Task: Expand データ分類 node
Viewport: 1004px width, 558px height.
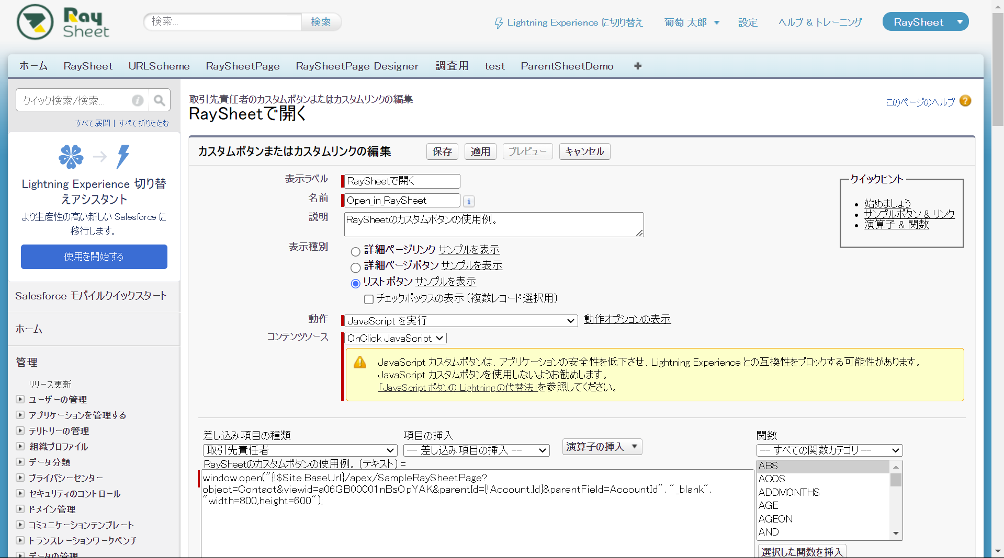Action: [x=20, y=462]
